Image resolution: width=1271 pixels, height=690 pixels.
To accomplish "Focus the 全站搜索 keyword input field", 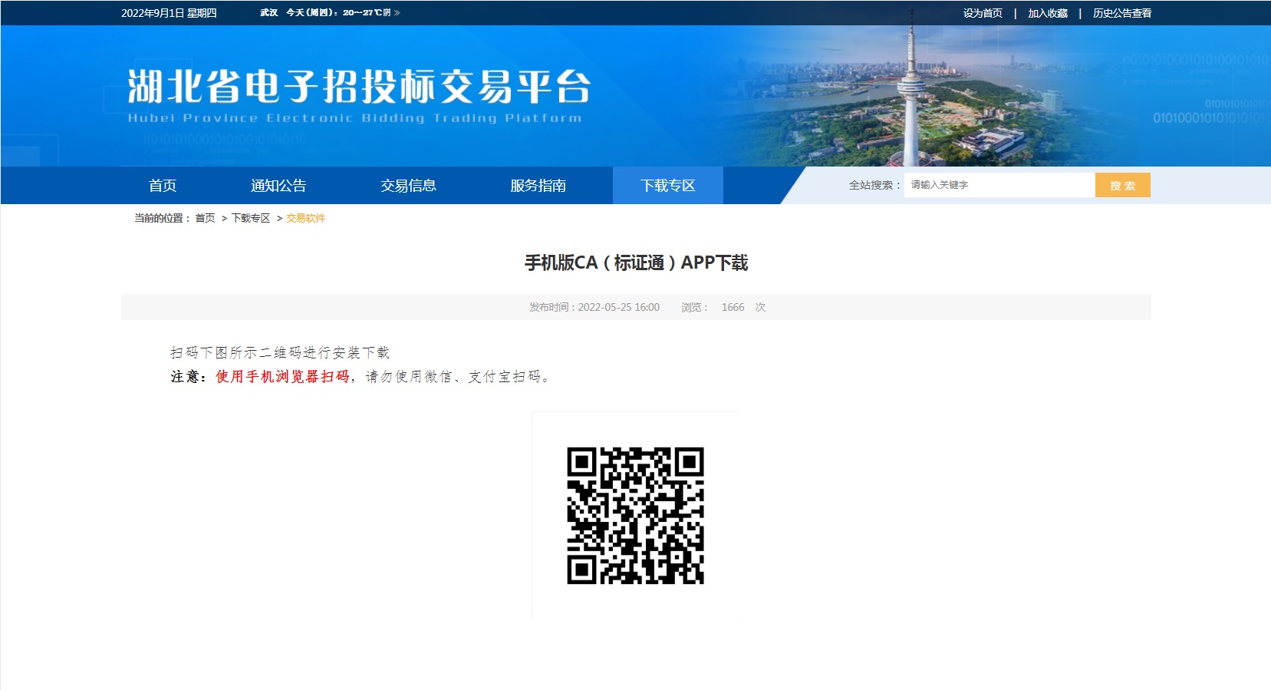I will [998, 185].
